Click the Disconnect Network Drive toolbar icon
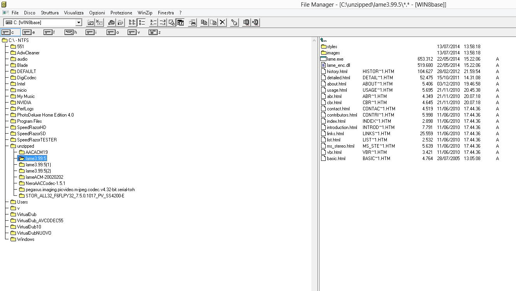Screen dimensions: 516x291 click(100, 23)
